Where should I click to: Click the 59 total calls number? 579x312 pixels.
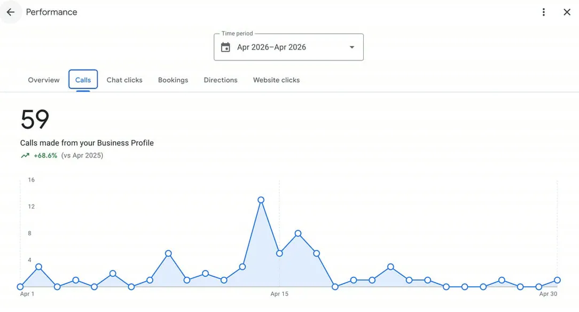(x=35, y=119)
